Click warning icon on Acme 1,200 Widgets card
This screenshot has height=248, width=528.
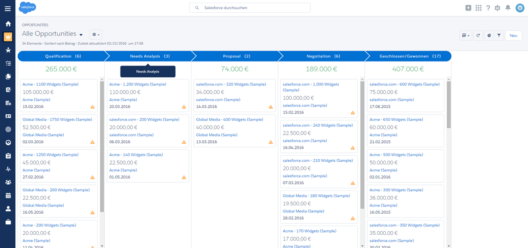tap(184, 107)
